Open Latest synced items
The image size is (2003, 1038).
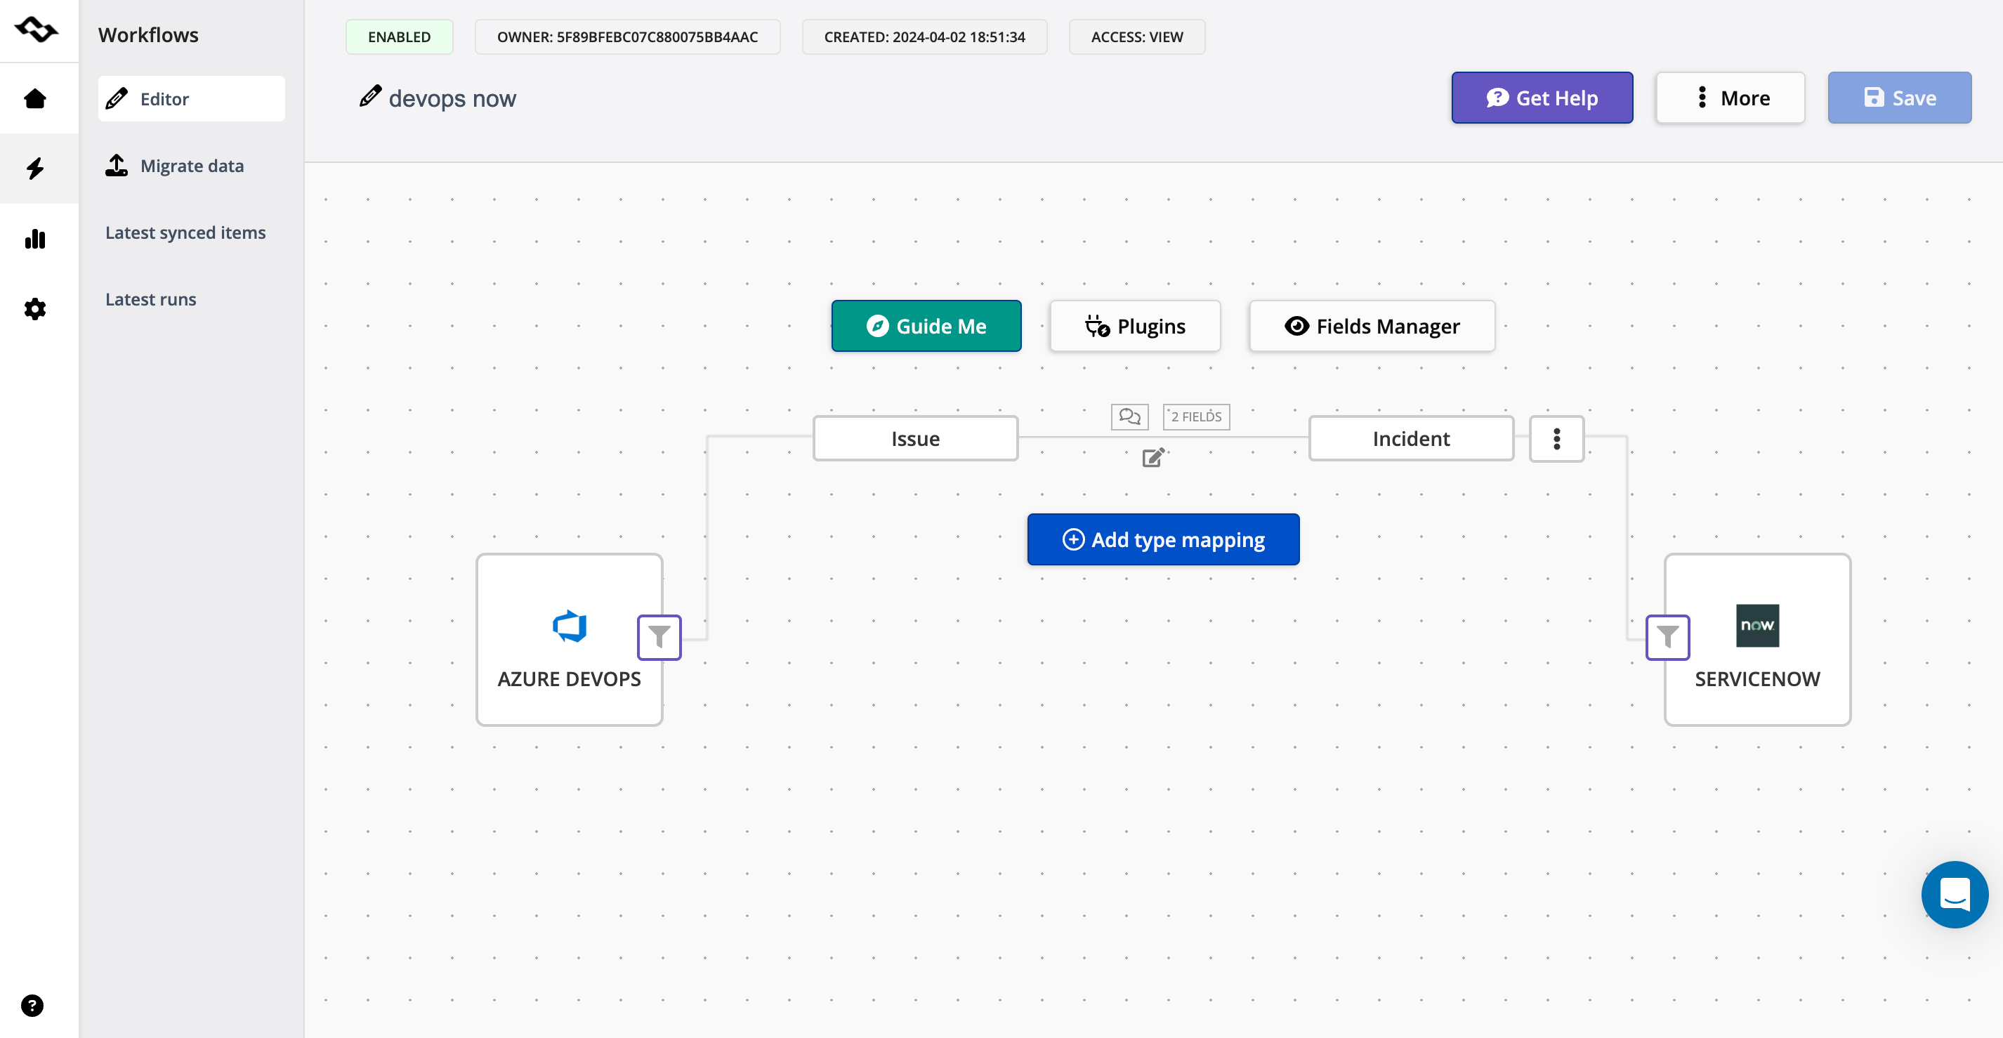click(185, 232)
